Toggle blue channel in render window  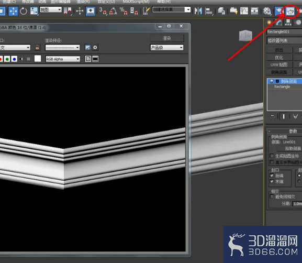click(14, 59)
